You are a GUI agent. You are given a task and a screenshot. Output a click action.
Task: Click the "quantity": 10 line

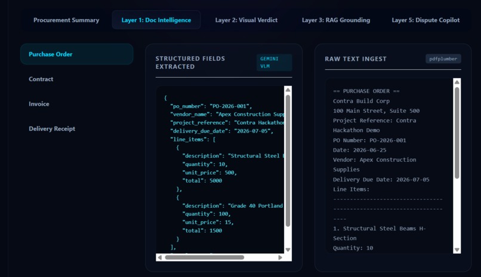click(x=205, y=164)
